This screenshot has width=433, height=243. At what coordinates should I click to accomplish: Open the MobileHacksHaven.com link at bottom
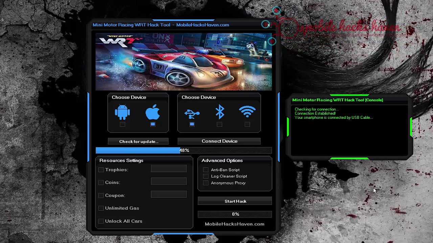(234, 224)
